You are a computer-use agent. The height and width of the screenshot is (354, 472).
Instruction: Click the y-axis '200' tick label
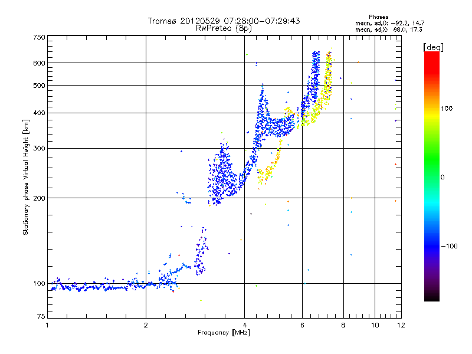40,198
